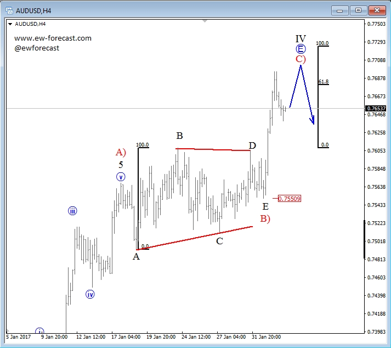Click the left Fibonacci 0.0 level label

(145, 246)
